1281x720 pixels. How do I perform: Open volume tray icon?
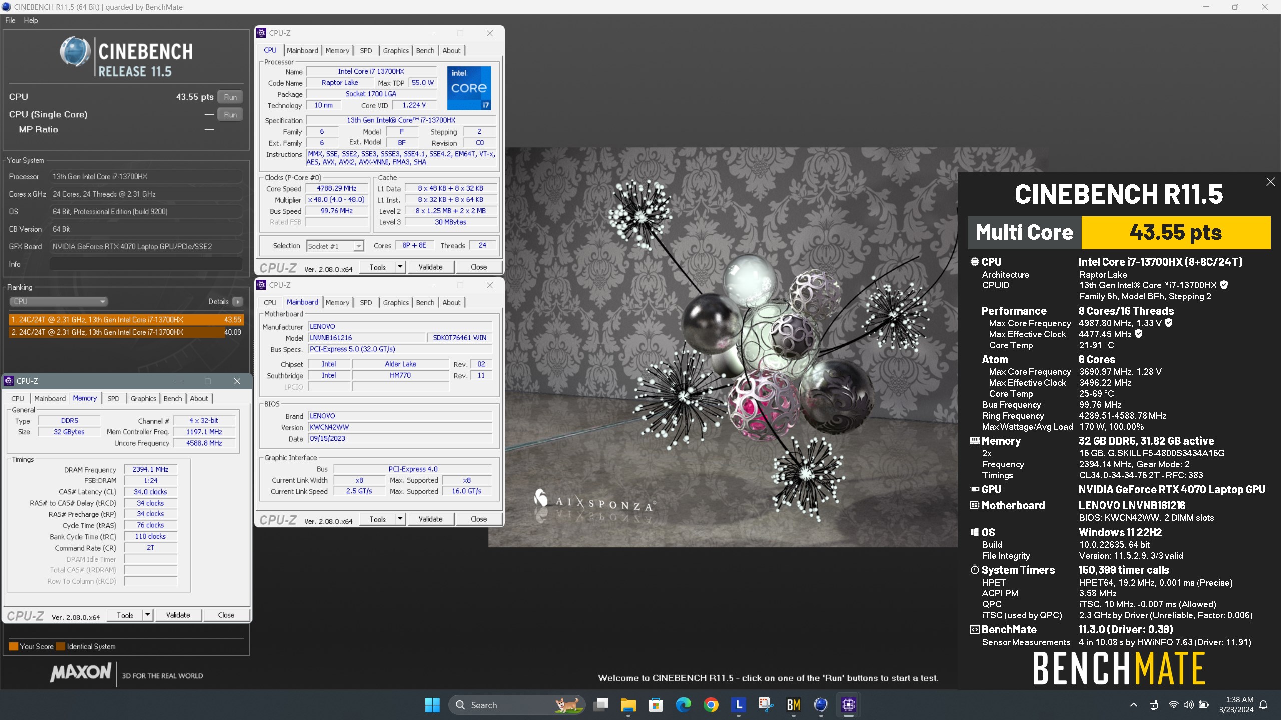1189,705
